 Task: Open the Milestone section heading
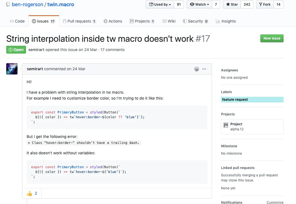[229, 146]
